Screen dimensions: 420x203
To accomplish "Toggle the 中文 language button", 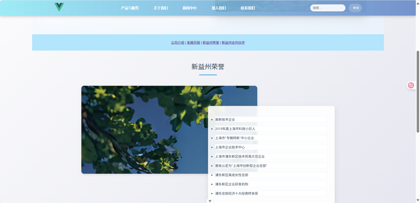I will (355, 8).
